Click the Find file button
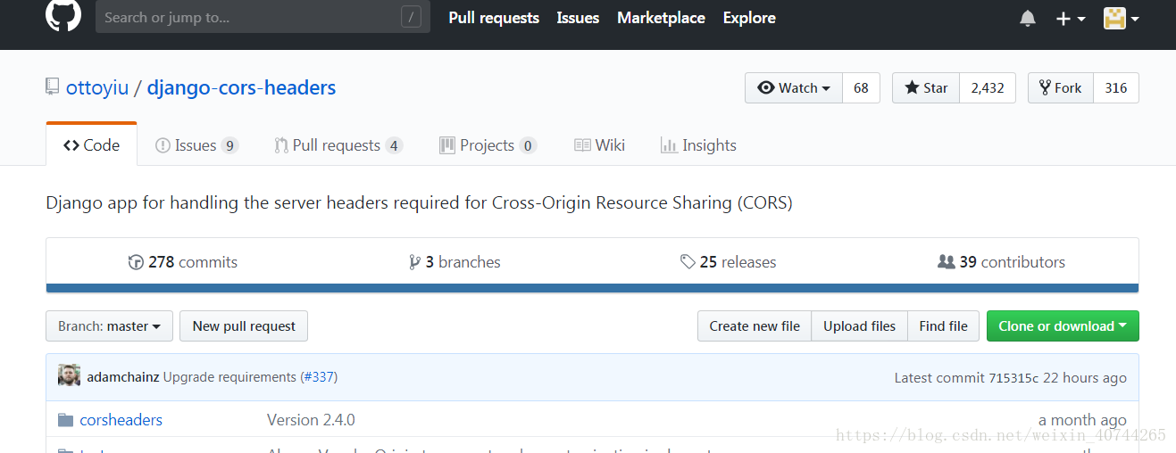This screenshot has height=453, width=1176. [x=944, y=326]
